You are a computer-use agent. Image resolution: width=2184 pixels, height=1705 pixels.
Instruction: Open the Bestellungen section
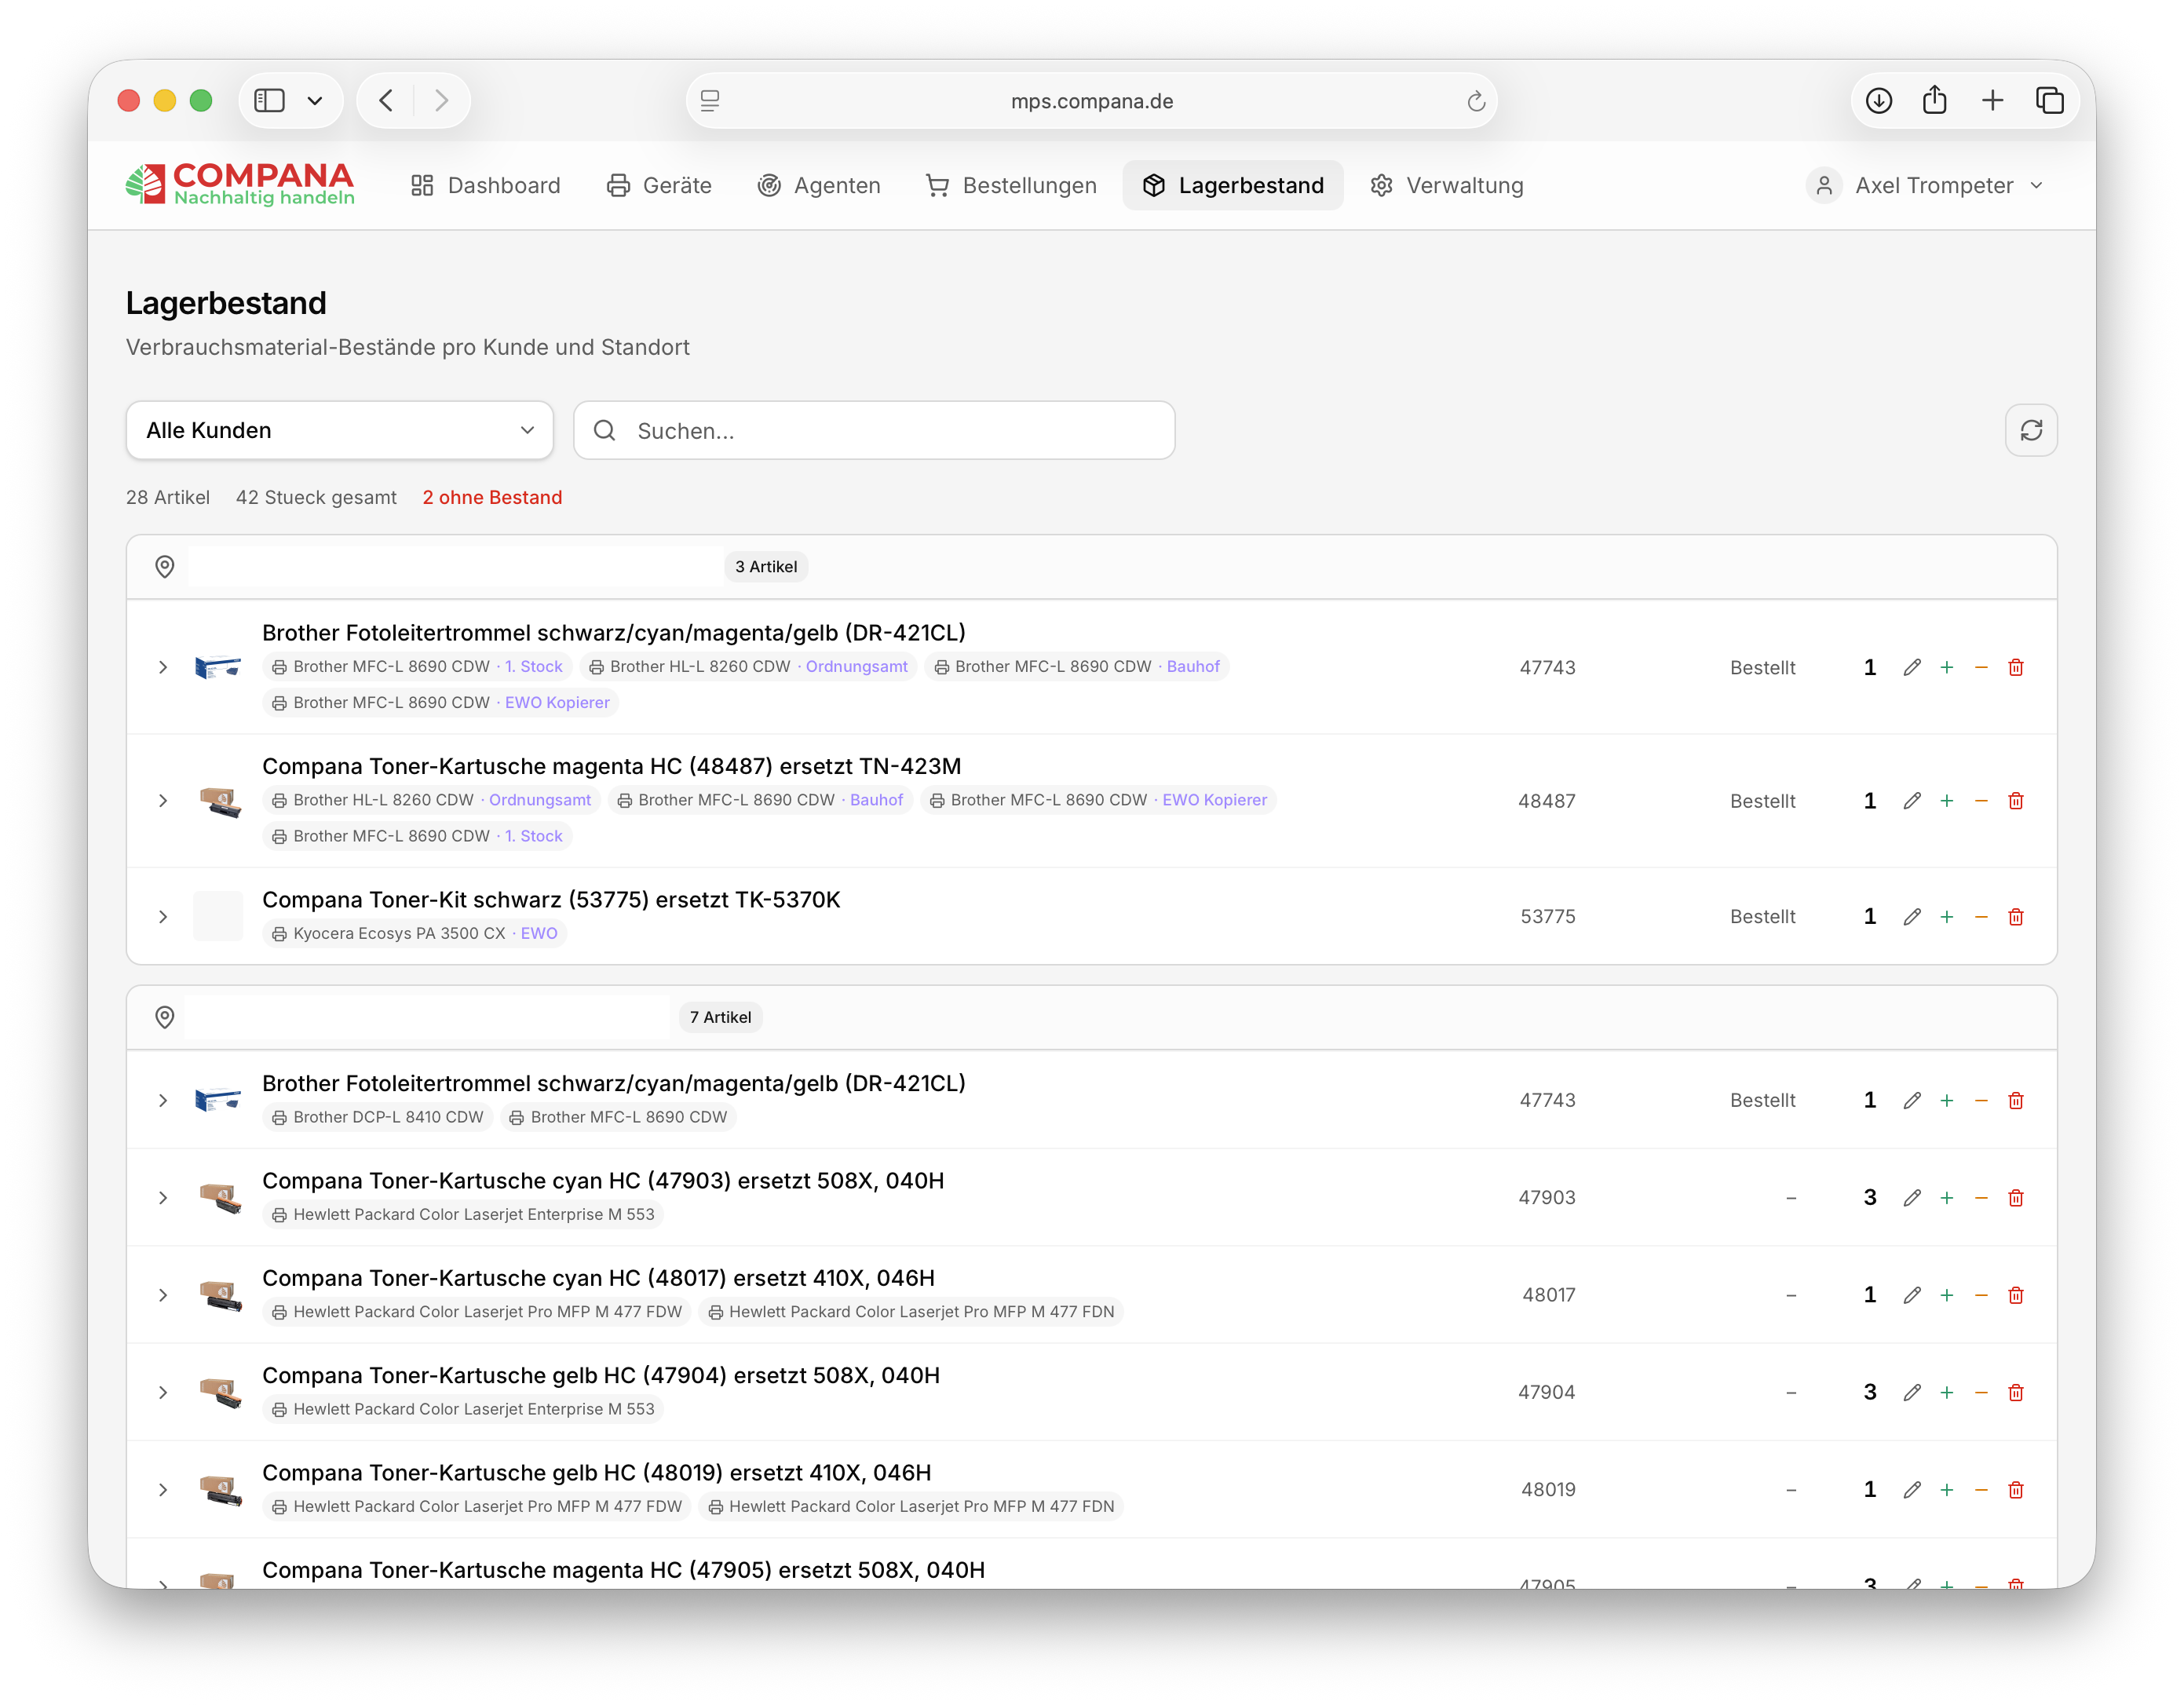point(1011,185)
